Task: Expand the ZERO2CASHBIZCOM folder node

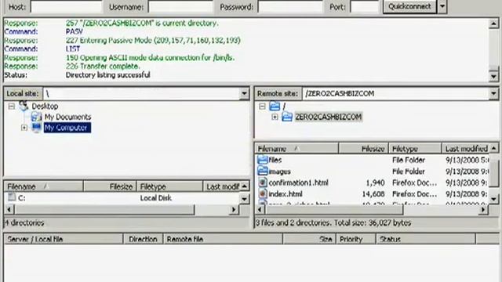Action: tap(275, 117)
